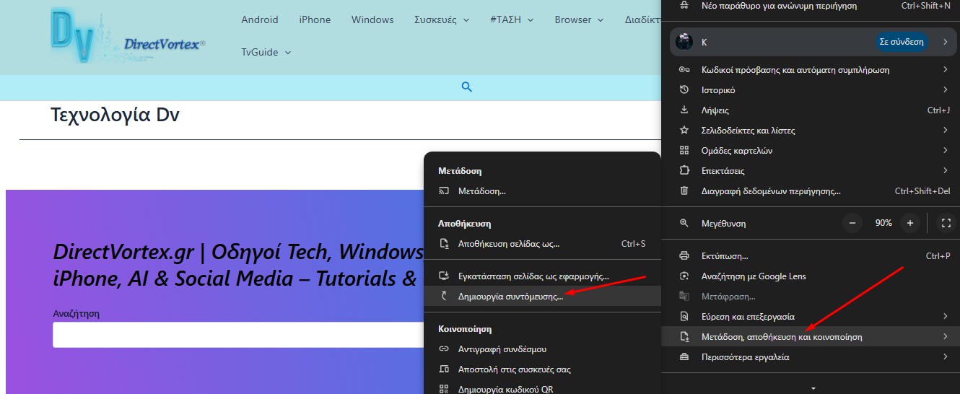Open the magnifier search icon on the page
Image resolution: width=960 pixels, height=394 pixels.
pos(466,87)
